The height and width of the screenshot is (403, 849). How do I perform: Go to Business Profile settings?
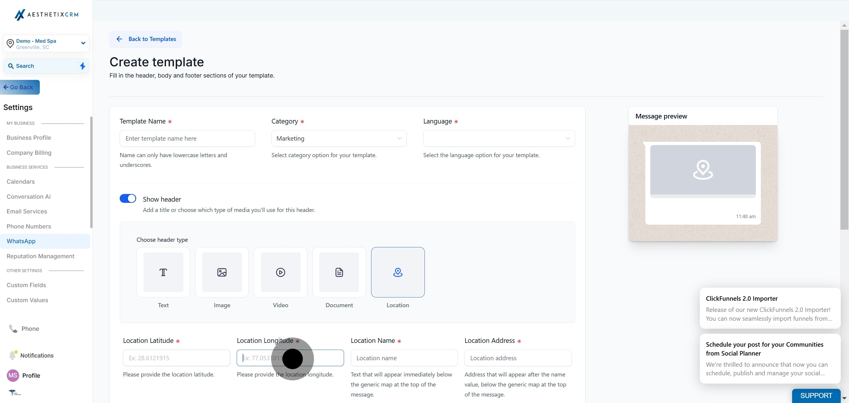pyautogui.click(x=29, y=138)
